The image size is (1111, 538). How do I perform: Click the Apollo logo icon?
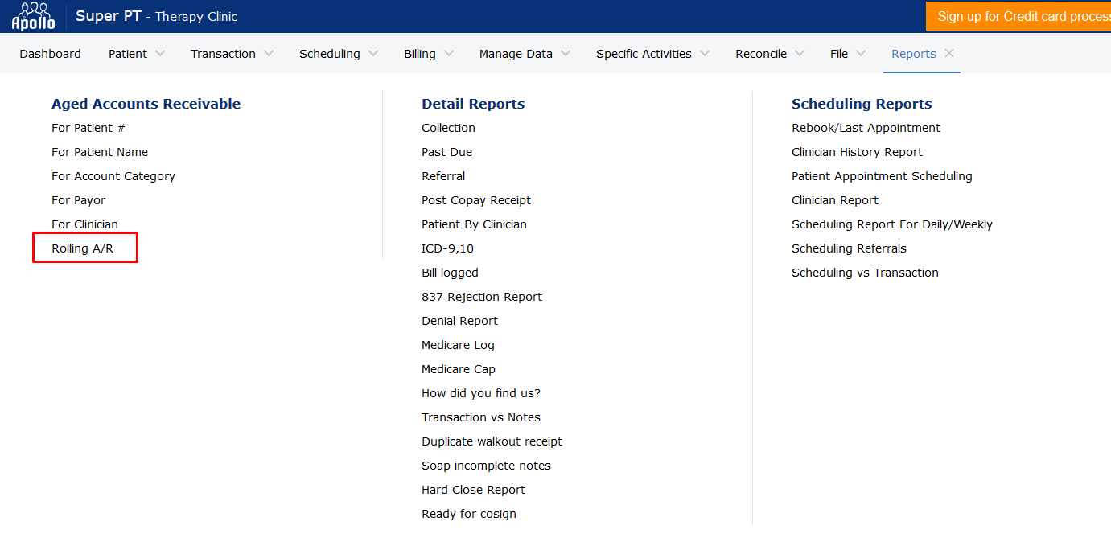33,16
